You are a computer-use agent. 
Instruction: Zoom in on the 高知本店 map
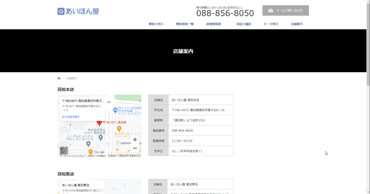135,140
